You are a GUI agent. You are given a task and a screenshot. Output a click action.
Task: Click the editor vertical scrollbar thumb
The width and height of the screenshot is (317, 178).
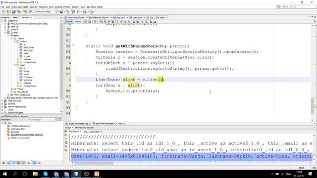tap(313, 106)
